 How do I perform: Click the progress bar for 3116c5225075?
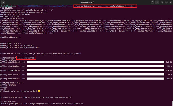tap(96, 74)
